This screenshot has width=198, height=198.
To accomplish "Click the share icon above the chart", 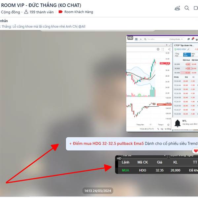I will point(169,49).
